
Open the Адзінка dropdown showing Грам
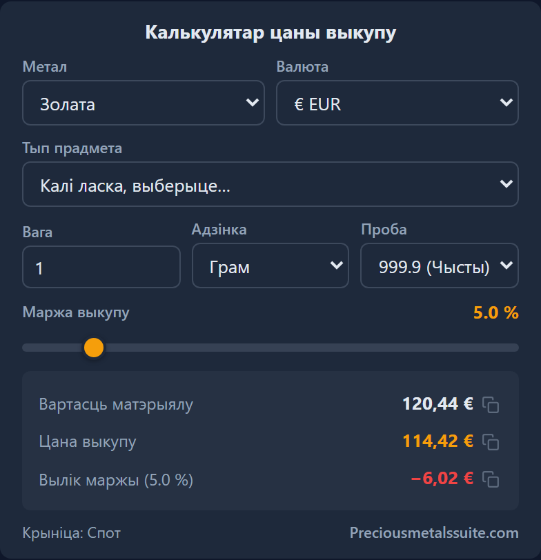270,266
